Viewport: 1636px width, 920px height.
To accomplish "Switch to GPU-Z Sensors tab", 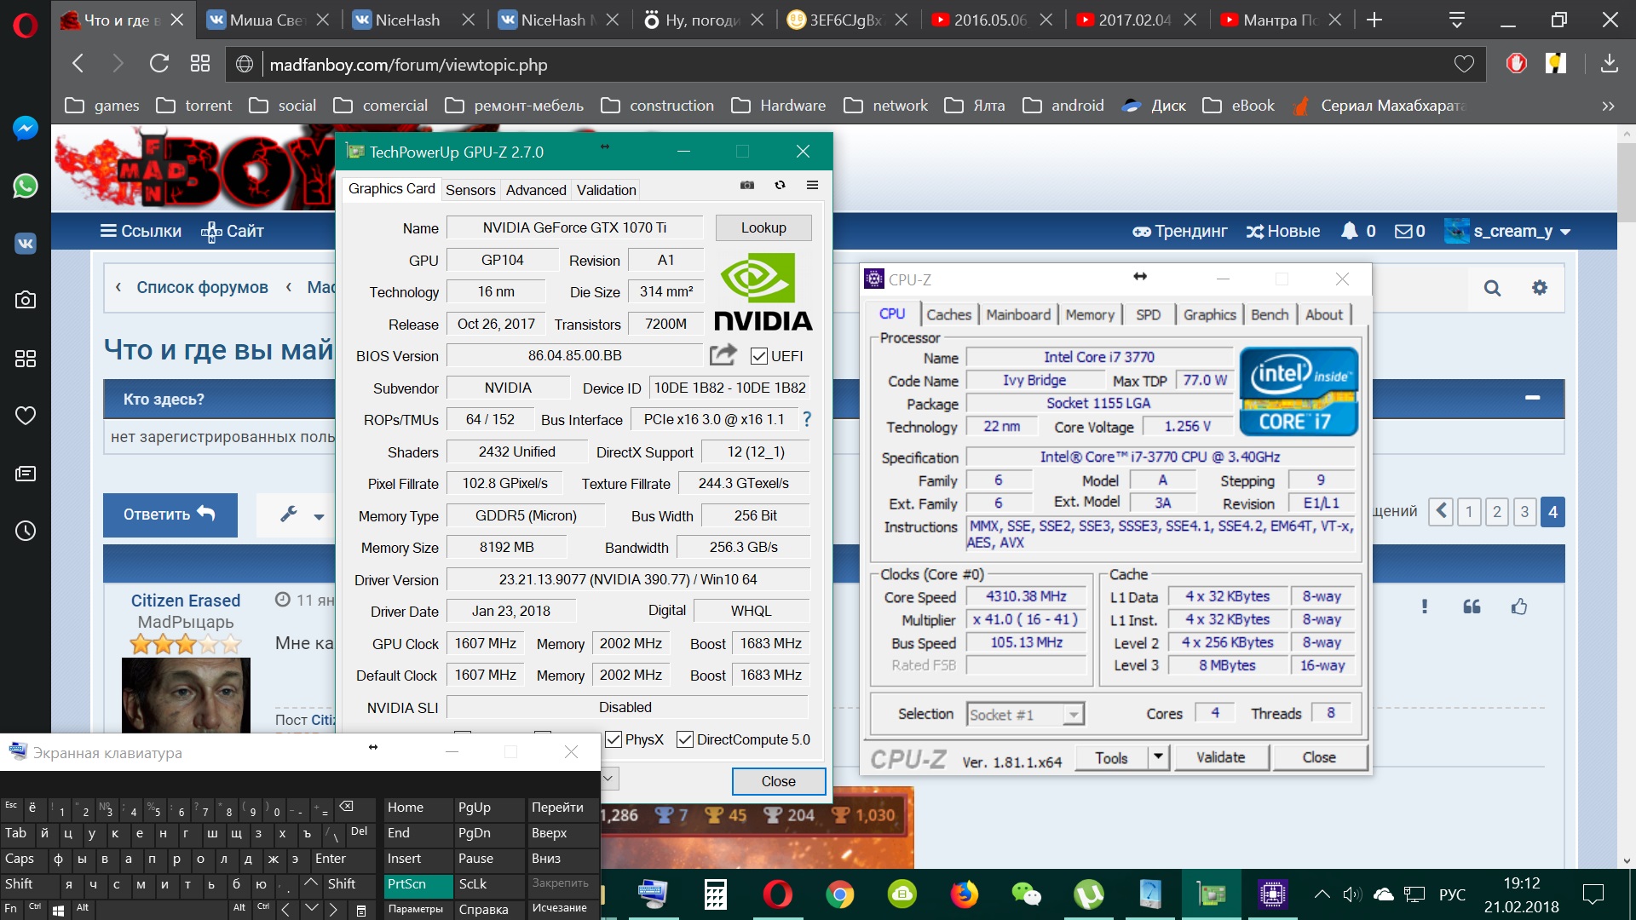I will pyautogui.click(x=469, y=190).
